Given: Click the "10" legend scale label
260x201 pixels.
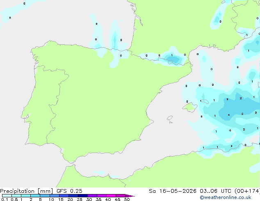Looking at the screenshot, I should (51, 199).
